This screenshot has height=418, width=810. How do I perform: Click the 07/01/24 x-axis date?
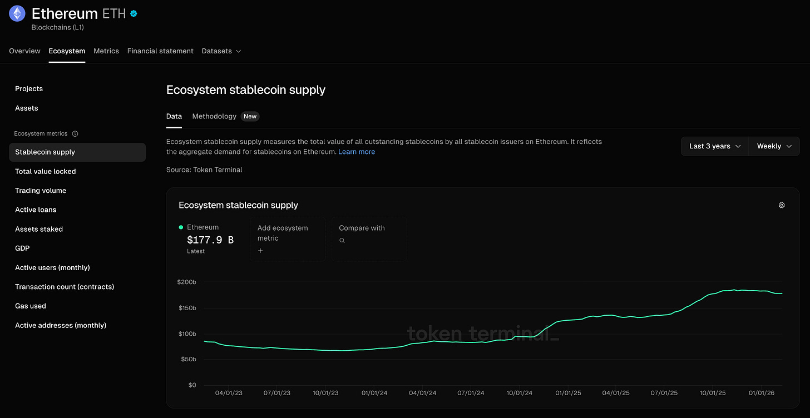click(471, 393)
